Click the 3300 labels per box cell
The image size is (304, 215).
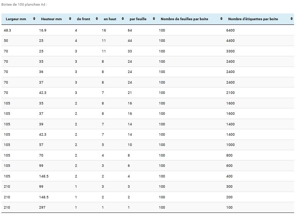tap(230, 51)
